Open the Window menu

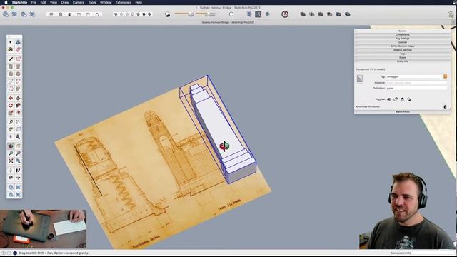(x=106, y=2)
